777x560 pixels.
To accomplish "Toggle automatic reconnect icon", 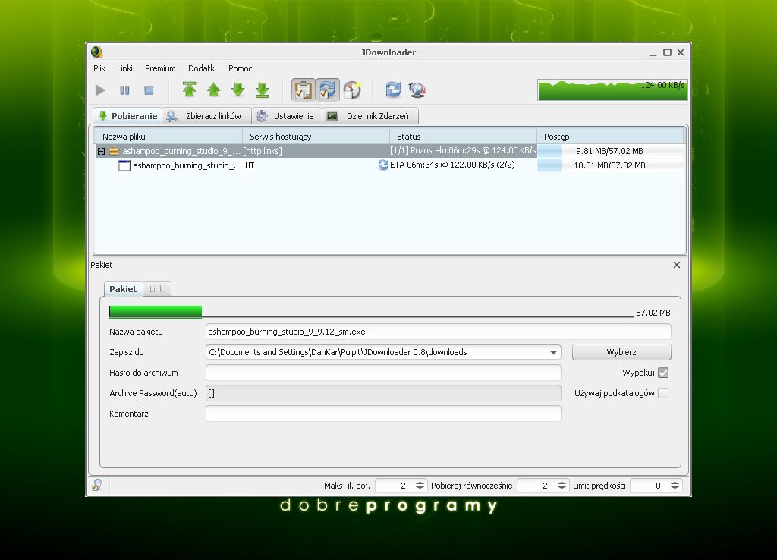I will point(328,90).
